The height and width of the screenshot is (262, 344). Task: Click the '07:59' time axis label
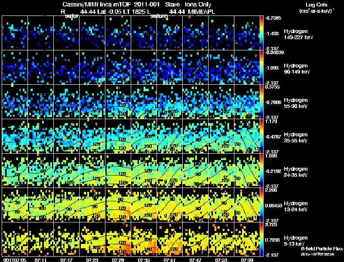247,260
